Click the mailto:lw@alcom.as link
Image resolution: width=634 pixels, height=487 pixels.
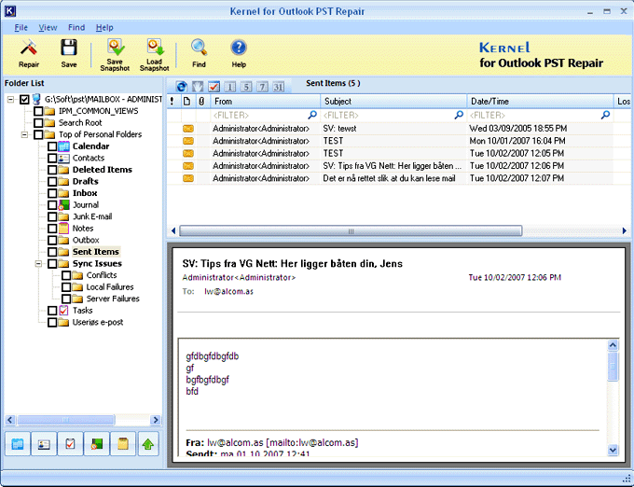pyautogui.click(x=311, y=442)
